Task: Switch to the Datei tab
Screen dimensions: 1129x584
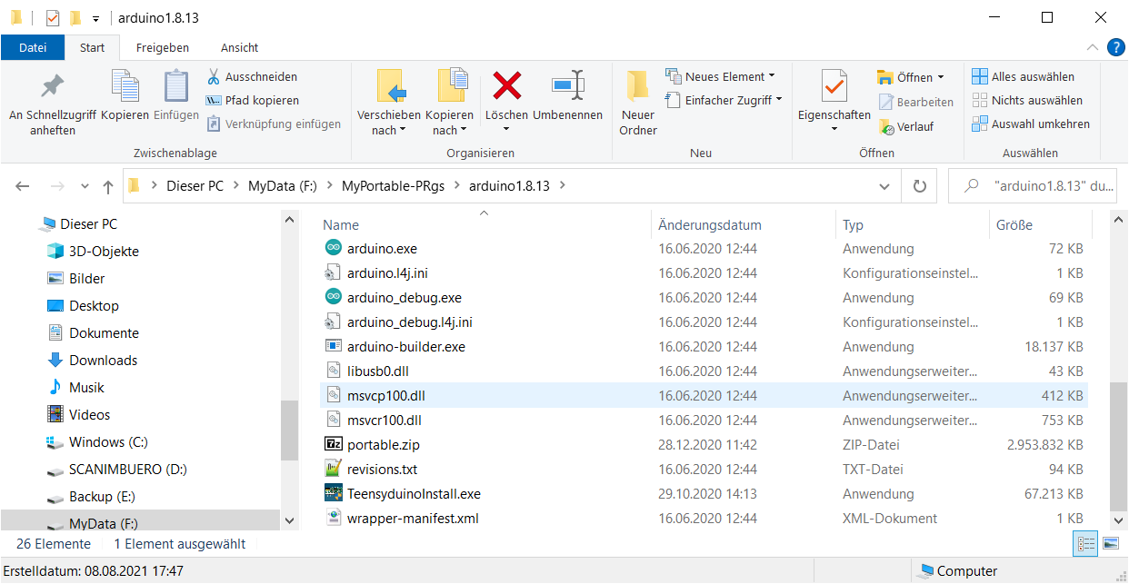Action: 33,47
